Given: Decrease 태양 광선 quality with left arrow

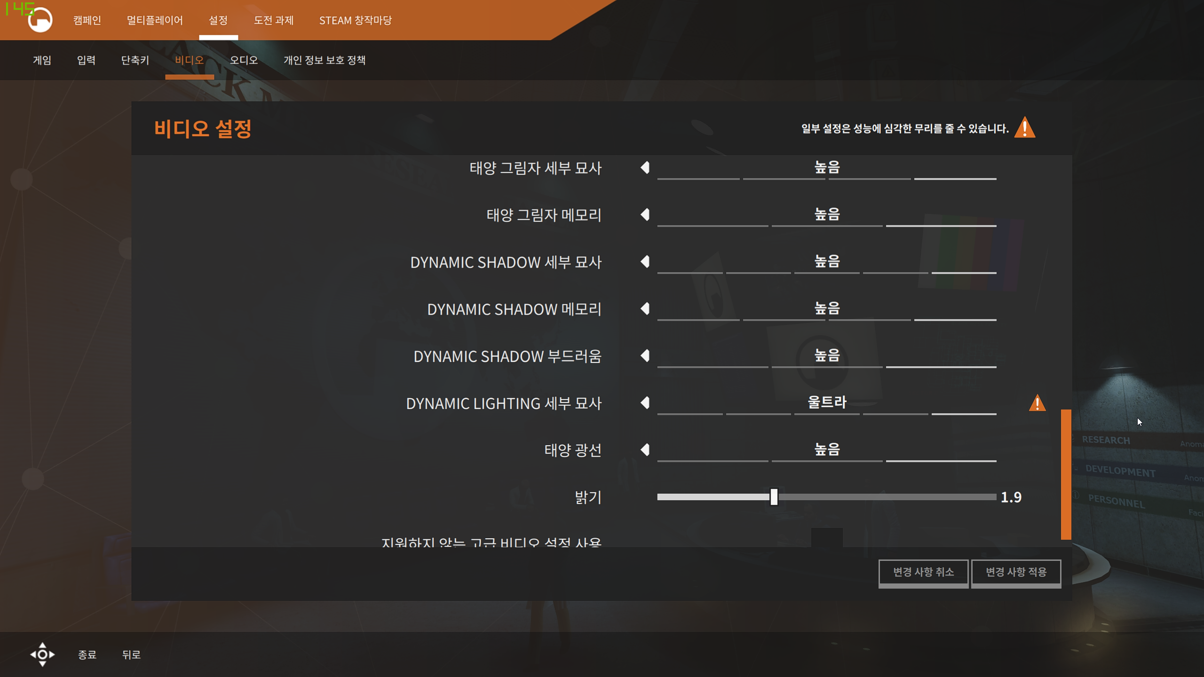Looking at the screenshot, I should pyautogui.click(x=645, y=450).
